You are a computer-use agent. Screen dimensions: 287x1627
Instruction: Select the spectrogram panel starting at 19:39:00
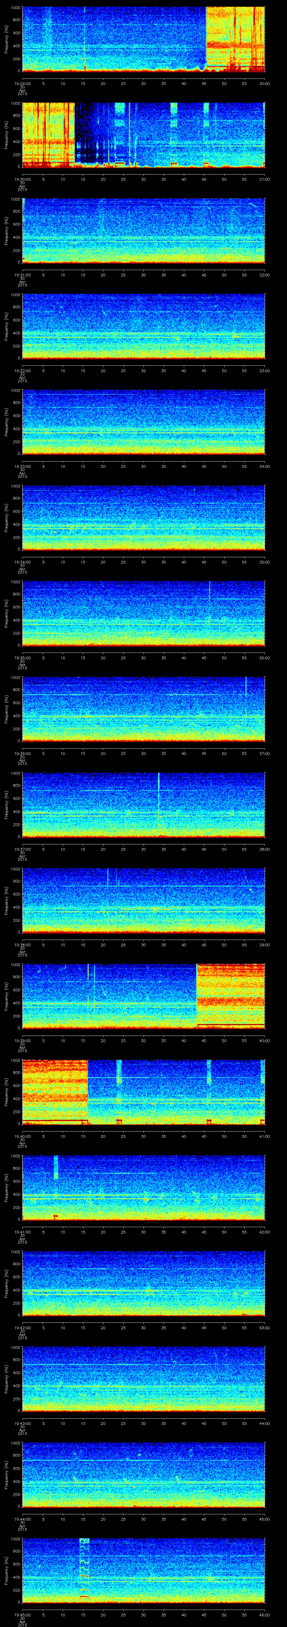point(143,996)
